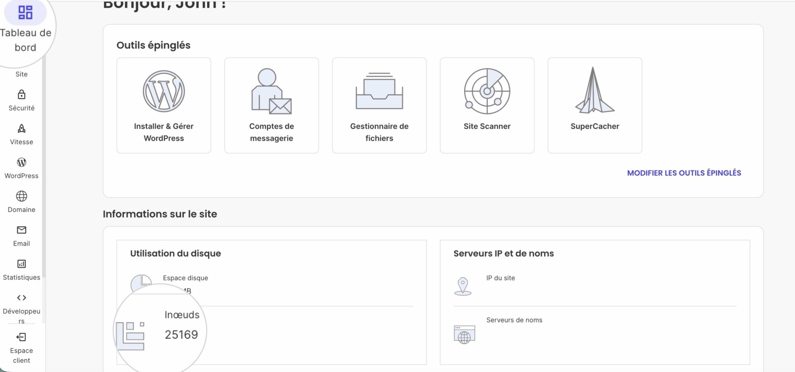Click the Informations sur le site heading
This screenshot has width=795, height=372.
point(160,214)
